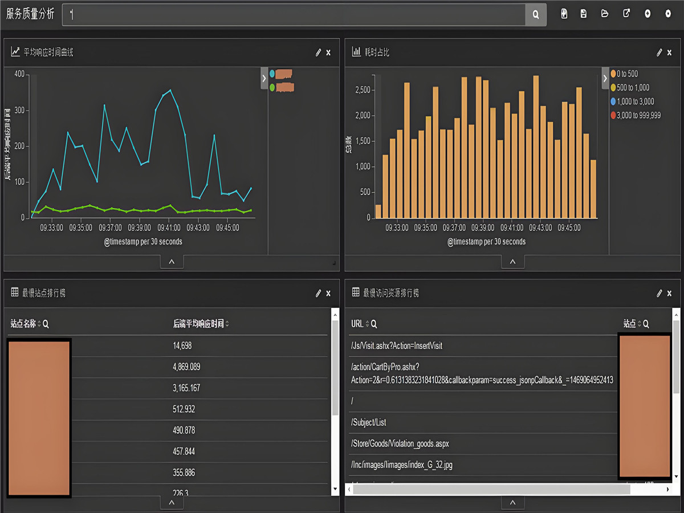This screenshot has width=684, height=513.
Task: Remove the 平均响应时间曲线 panel
Action: point(328,52)
